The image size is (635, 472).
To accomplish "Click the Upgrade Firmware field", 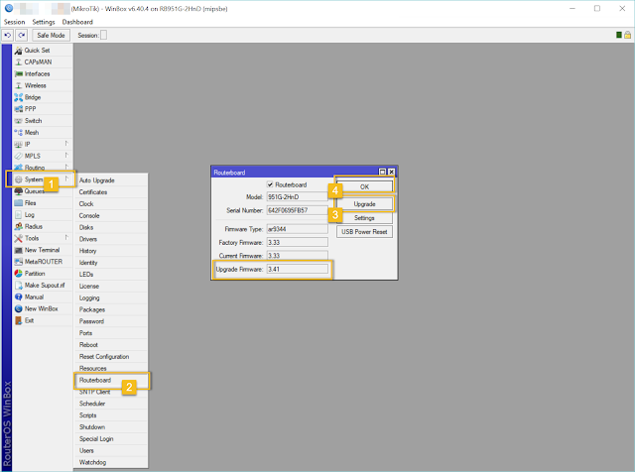I will pos(298,269).
